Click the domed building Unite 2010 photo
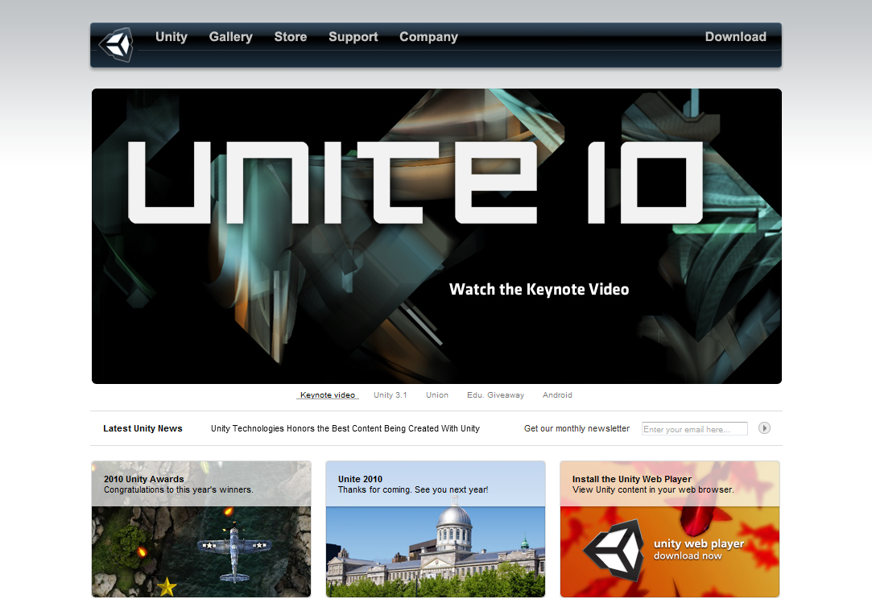872x611 pixels. 436,551
